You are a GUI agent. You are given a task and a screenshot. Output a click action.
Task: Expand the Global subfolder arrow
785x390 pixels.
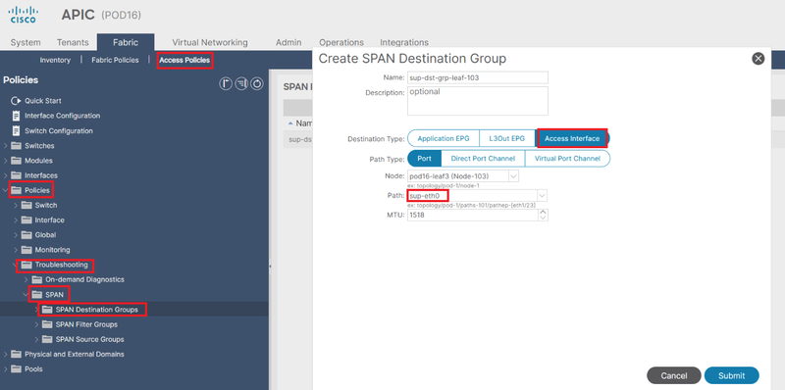[16, 235]
